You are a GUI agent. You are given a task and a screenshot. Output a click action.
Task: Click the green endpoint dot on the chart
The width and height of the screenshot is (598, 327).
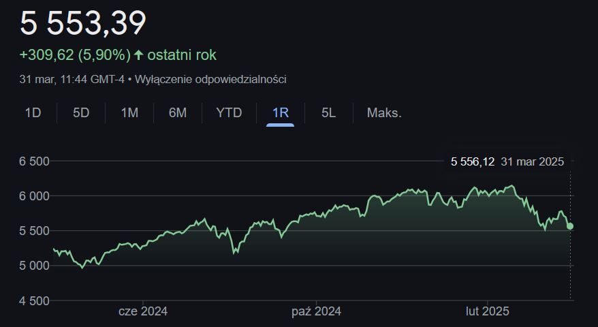571,226
